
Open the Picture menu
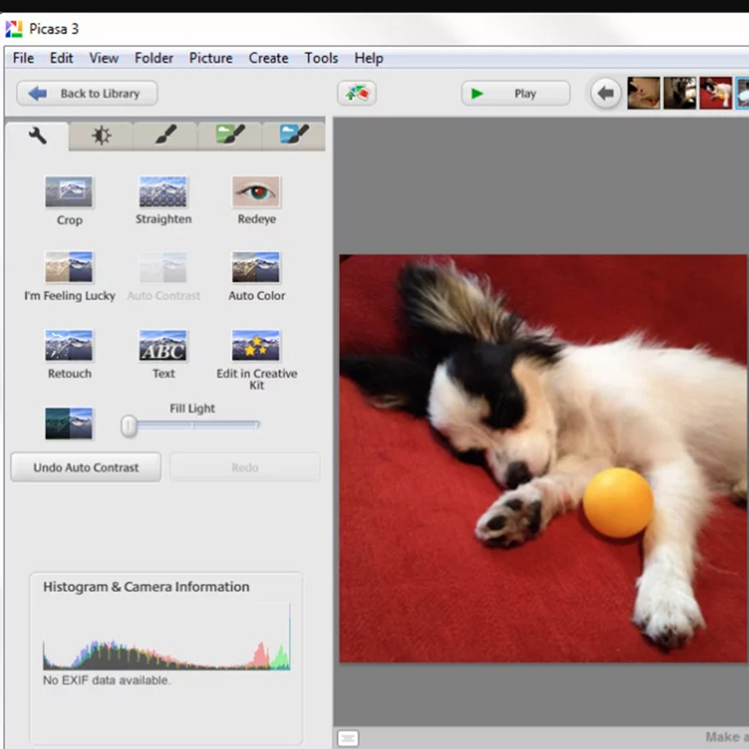click(211, 58)
